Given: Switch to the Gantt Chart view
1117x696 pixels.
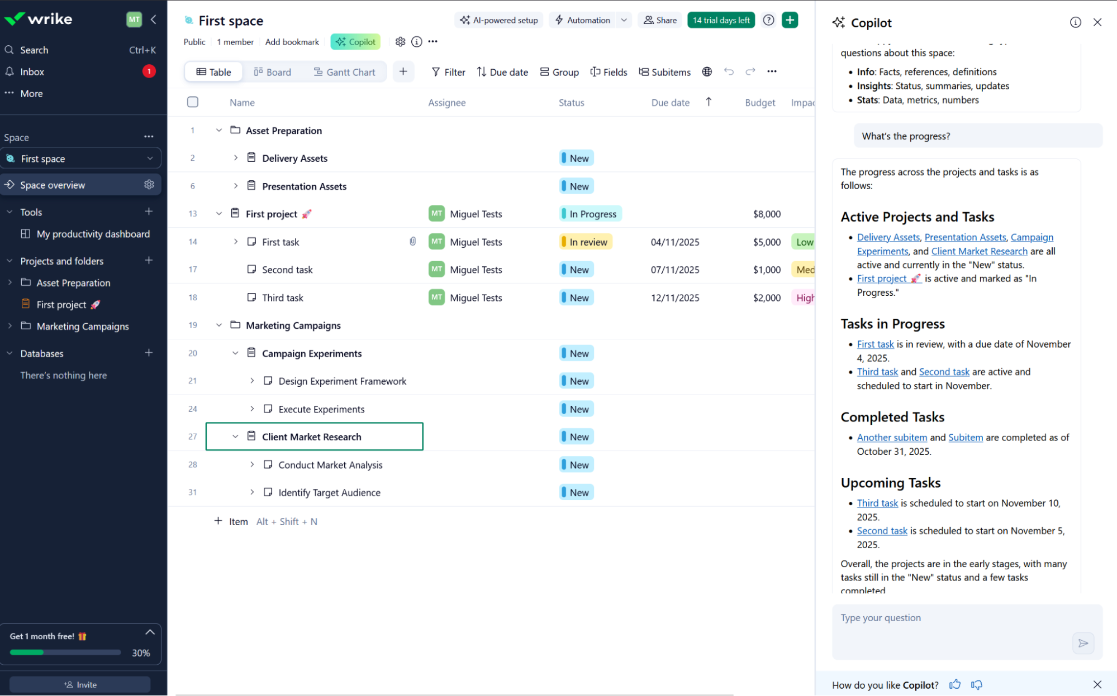Looking at the screenshot, I should point(345,71).
